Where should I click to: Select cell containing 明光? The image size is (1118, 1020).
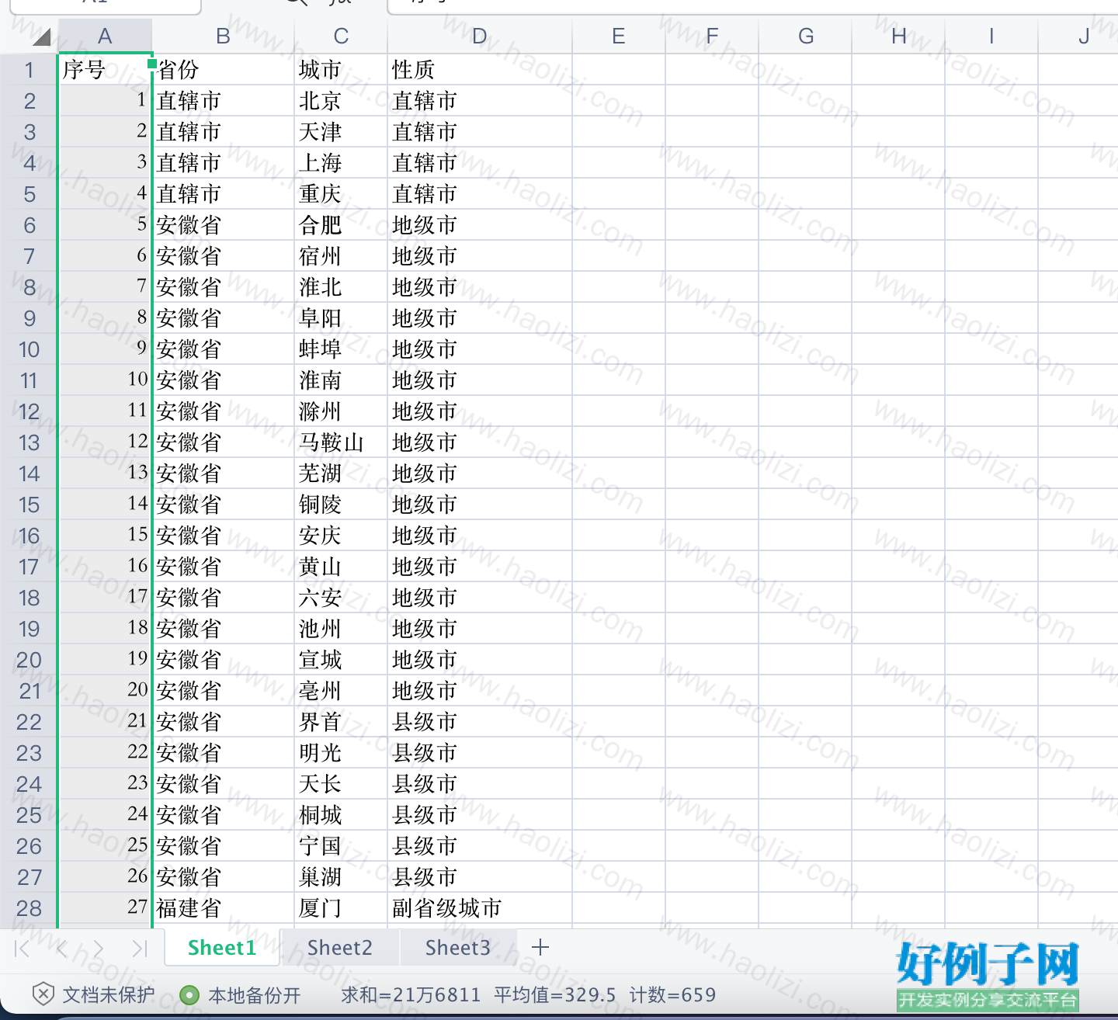coord(341,753)
